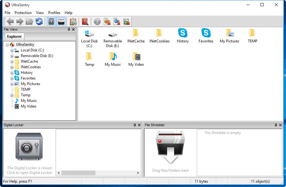286x187 pixels.
Task: Click "11 object(s)" in the status bar
Action: tap(260, 181)
